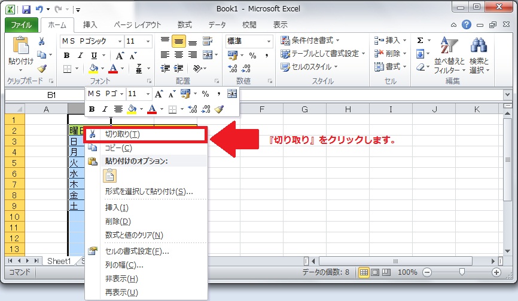Image resolution: width=518 pixels, height=301 pixels.
Task: Choose 形式を選択して貼り付け(S) in context menu
Action: [147, 192]
